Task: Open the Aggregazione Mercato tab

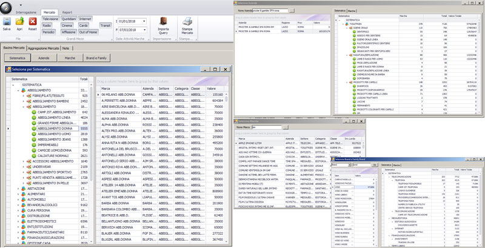Action: click(44, 47)
